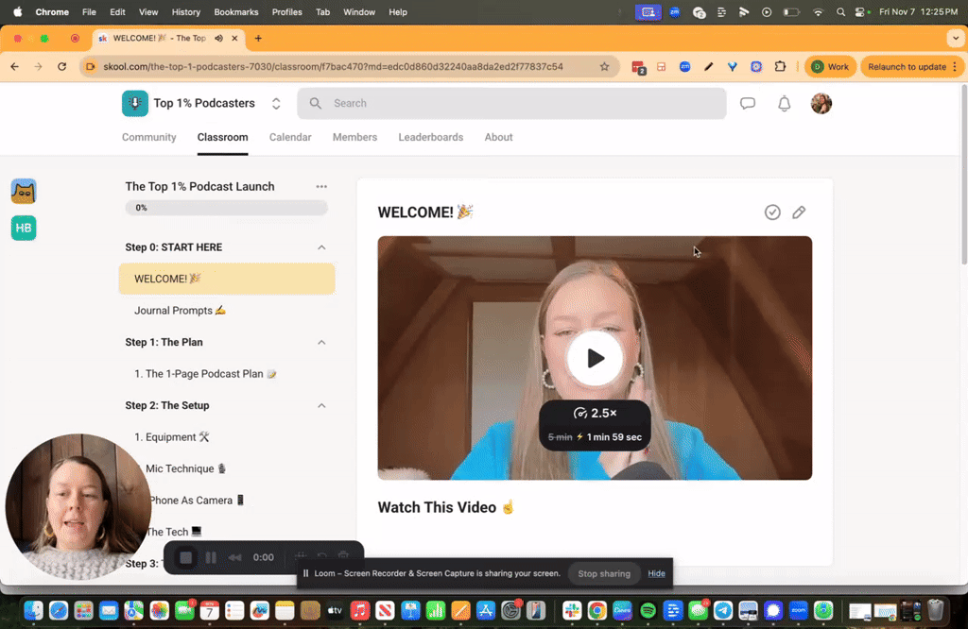Screen dimensions: 968x629
Task: Open Slack from the Dock
Action: 572,610
